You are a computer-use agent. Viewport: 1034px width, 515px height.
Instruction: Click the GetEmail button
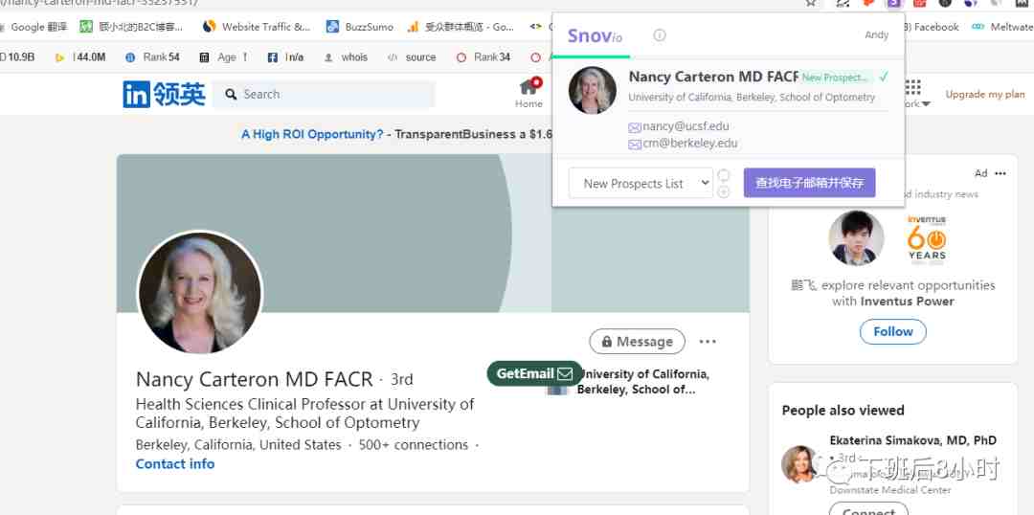[x=535, y=373]
